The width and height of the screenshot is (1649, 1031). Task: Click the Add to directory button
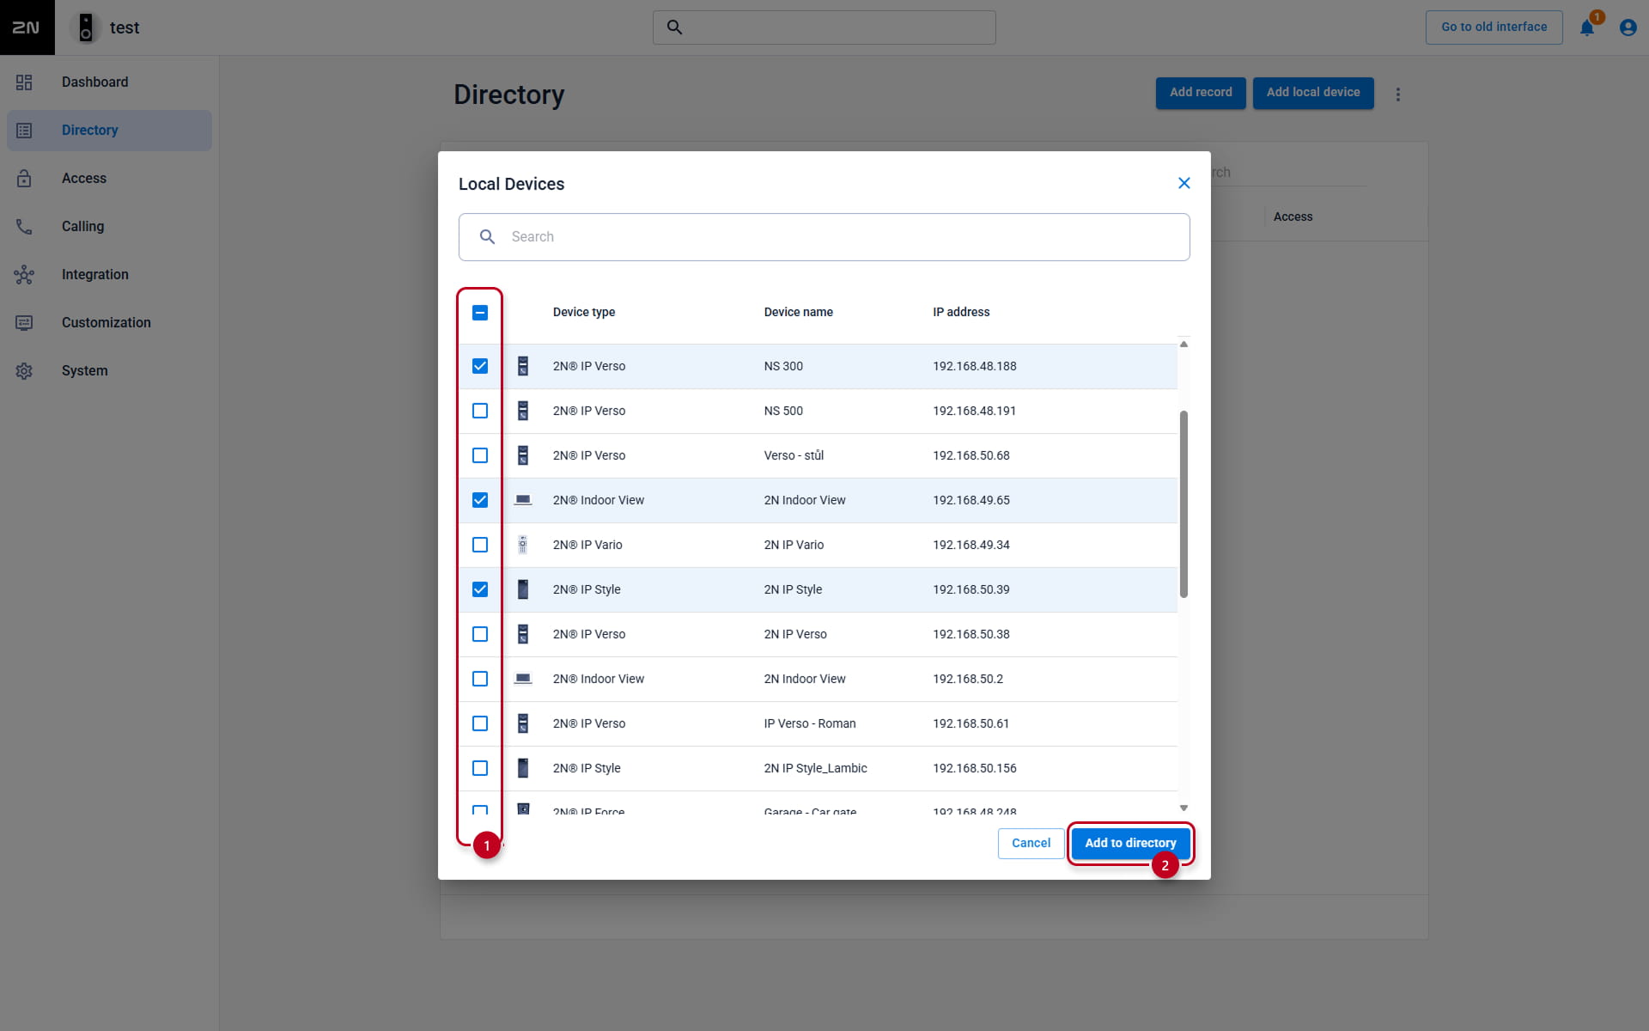1130,843
